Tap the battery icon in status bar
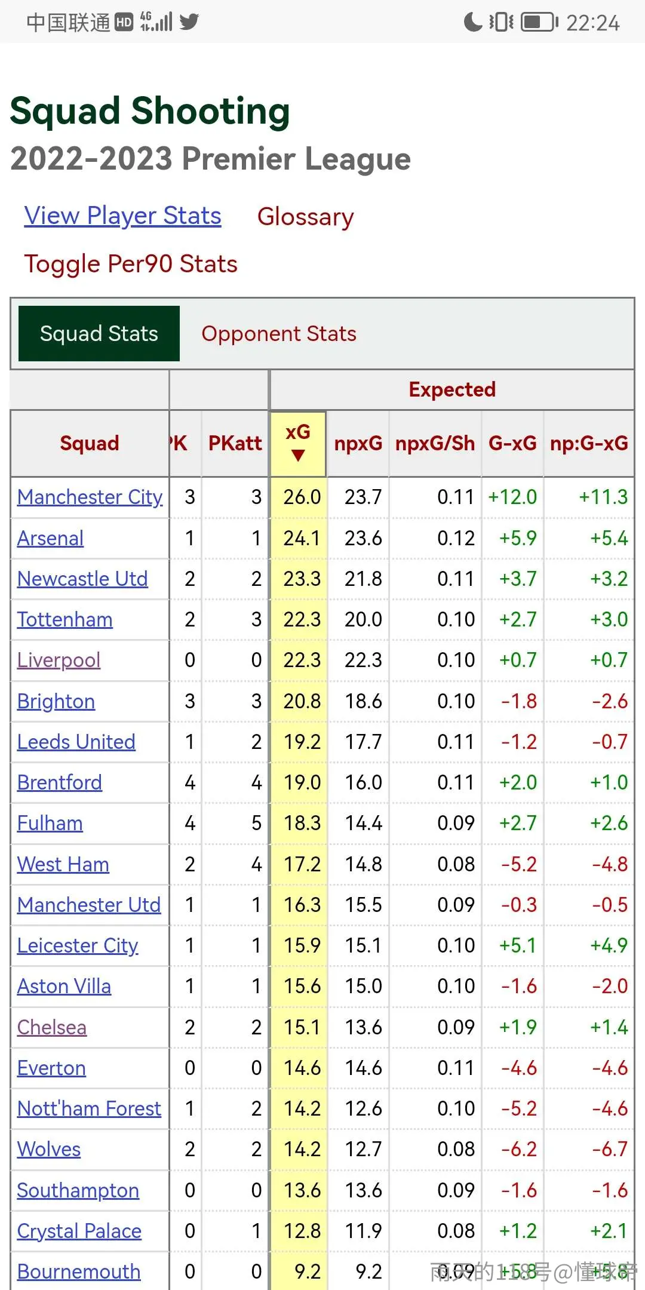The width and height of the screenshot is (645, 1290). [x=539, y=22]
